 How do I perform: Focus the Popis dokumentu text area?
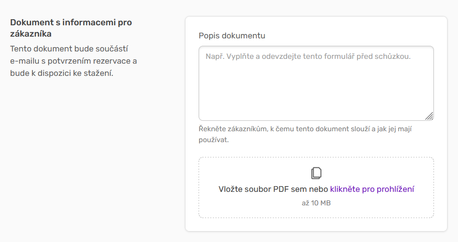(x=316, y=83)
